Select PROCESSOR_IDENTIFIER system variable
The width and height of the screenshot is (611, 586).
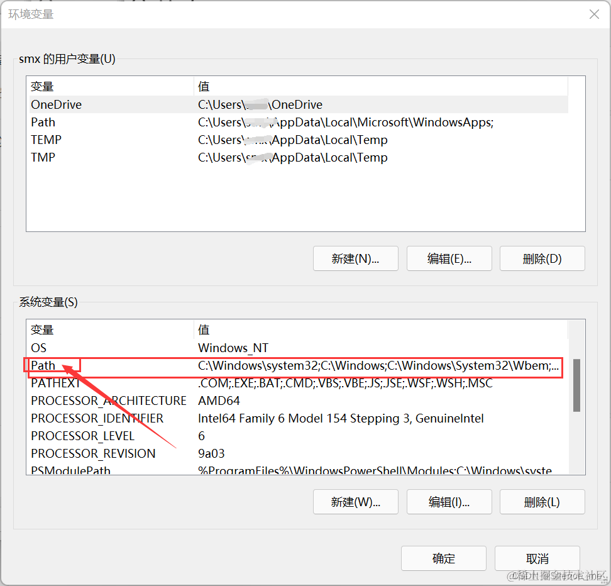pyautogui.click(x=299, y=418)
